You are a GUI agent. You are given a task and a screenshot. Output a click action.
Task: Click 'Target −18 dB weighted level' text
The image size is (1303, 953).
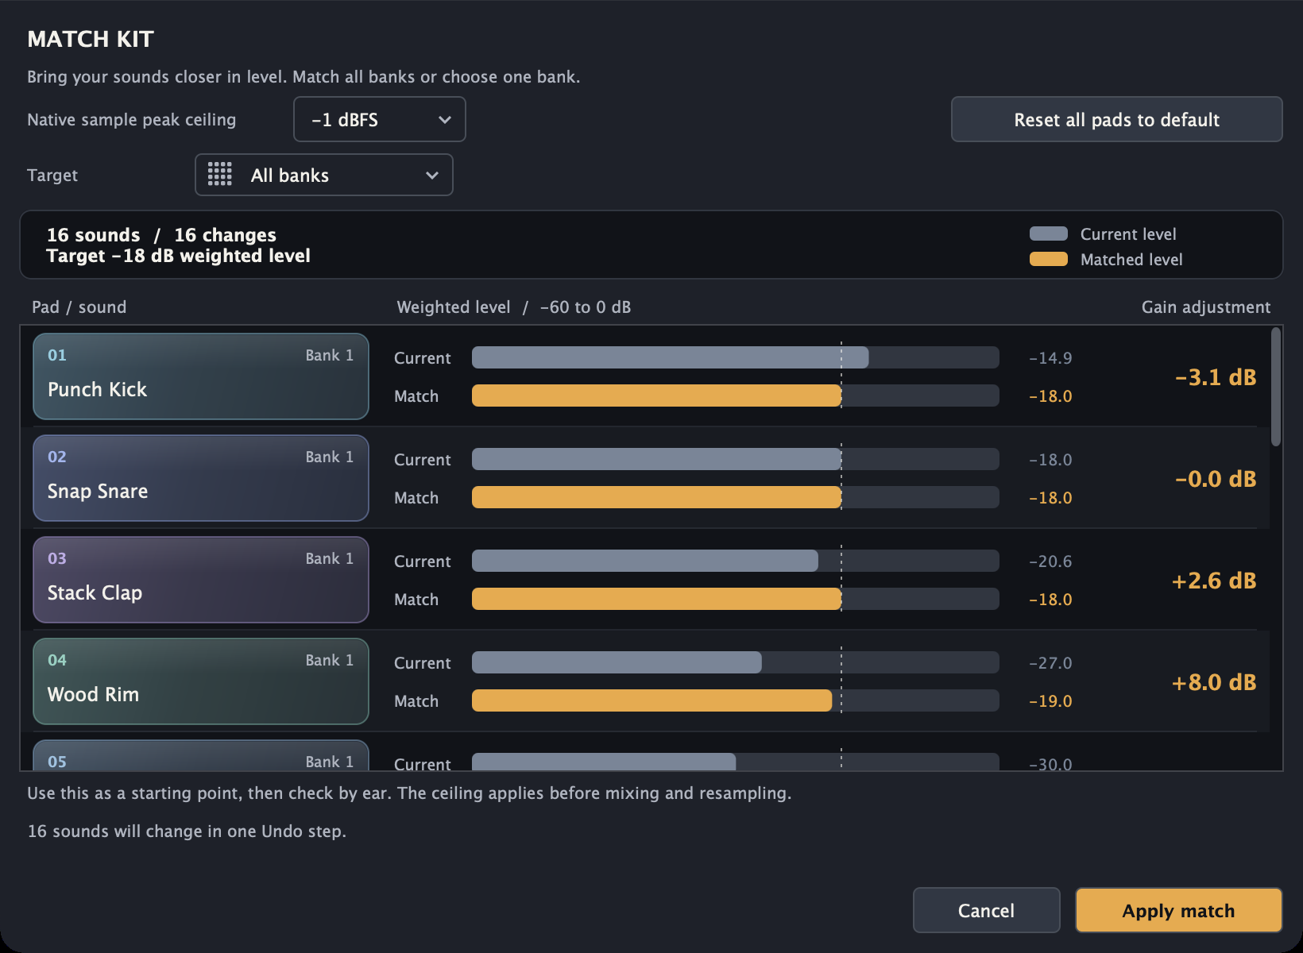coord(178,256)
